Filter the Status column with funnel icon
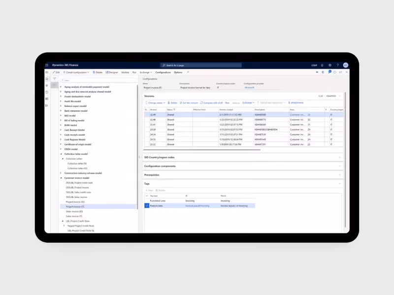The height and width of the screenshot is (295, 394). 174,110
